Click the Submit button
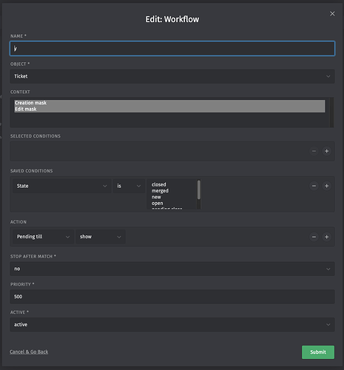This screenshot has width=344, height=370. [x=318, y=352]
